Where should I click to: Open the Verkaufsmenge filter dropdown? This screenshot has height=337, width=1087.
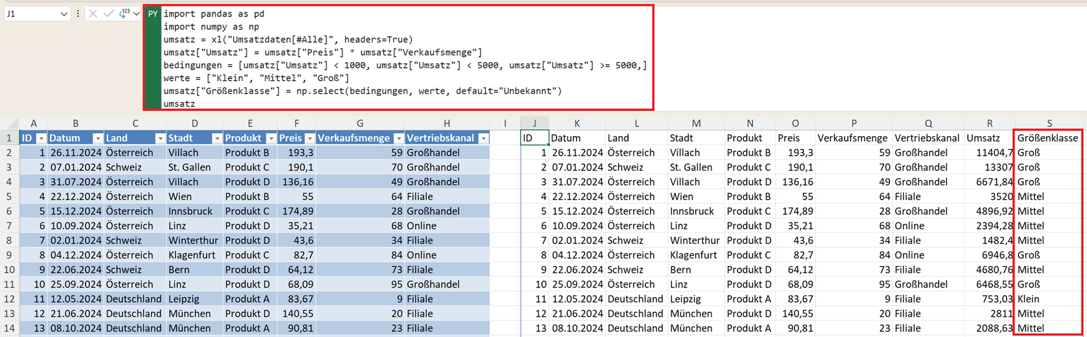coord(399,138)
